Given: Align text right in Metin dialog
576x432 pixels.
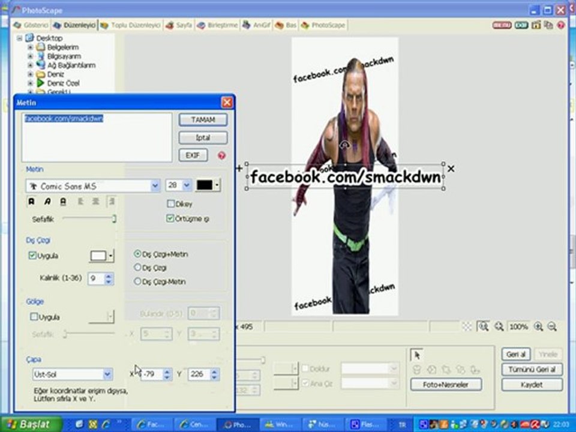Looking at the screenshot, I should (112, 202).
